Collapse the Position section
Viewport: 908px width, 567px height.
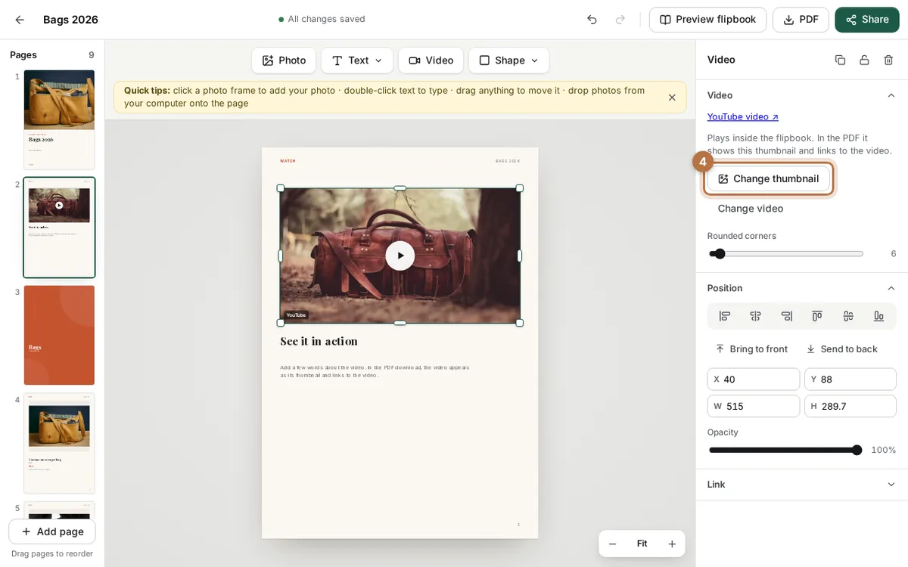[x=891, y=288]
